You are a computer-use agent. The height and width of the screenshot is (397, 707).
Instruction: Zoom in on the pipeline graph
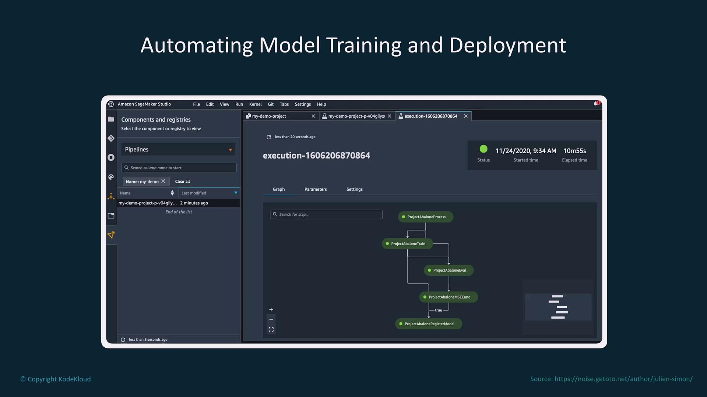271,310
